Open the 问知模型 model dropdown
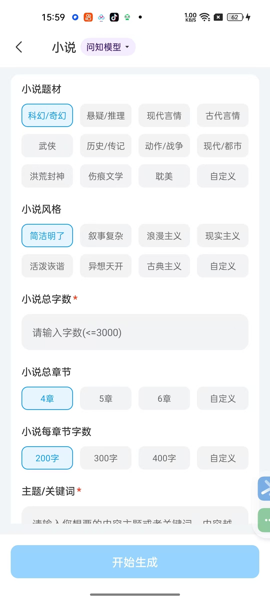Screen dimensions: 270x601 108,47
